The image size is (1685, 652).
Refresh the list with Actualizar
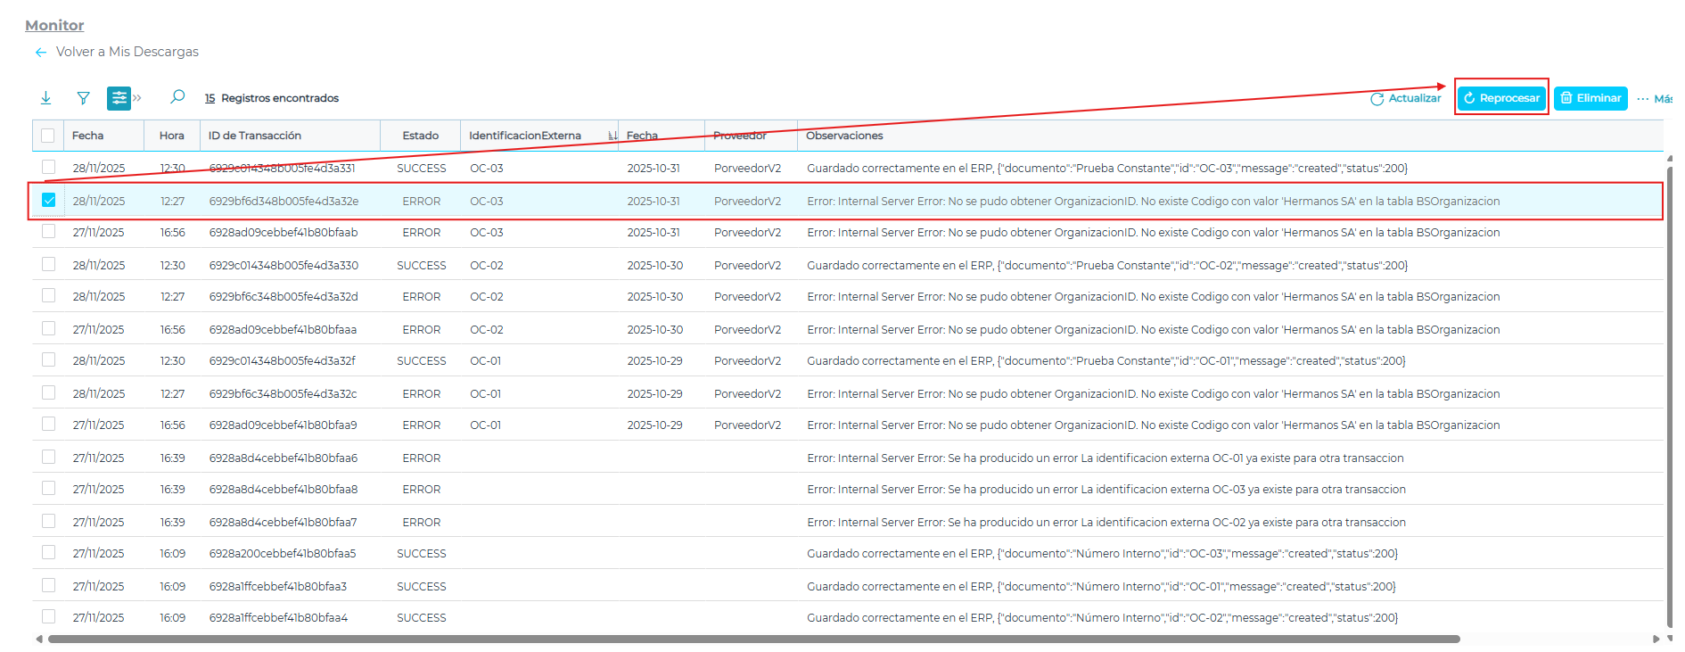point(1405,98)
